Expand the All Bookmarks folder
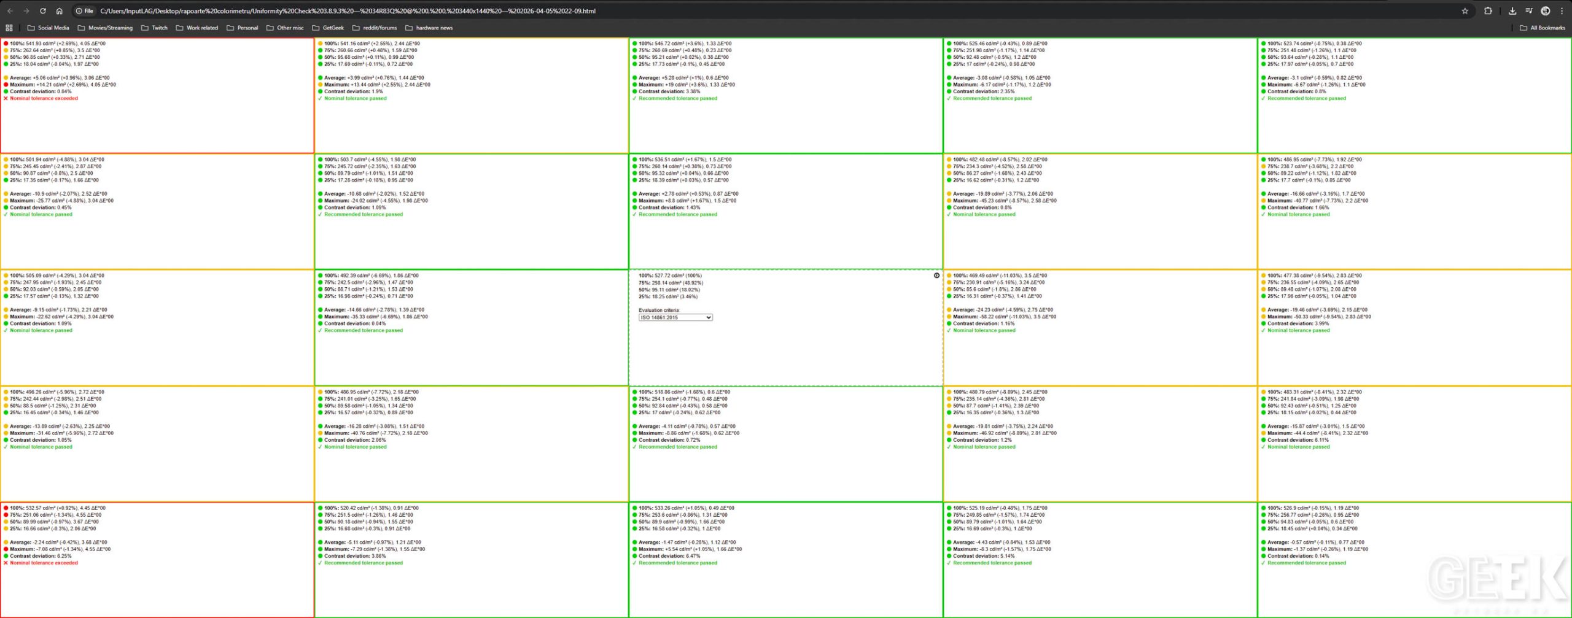This screenshot has height=618, width=1572. tap(1542, 28)
